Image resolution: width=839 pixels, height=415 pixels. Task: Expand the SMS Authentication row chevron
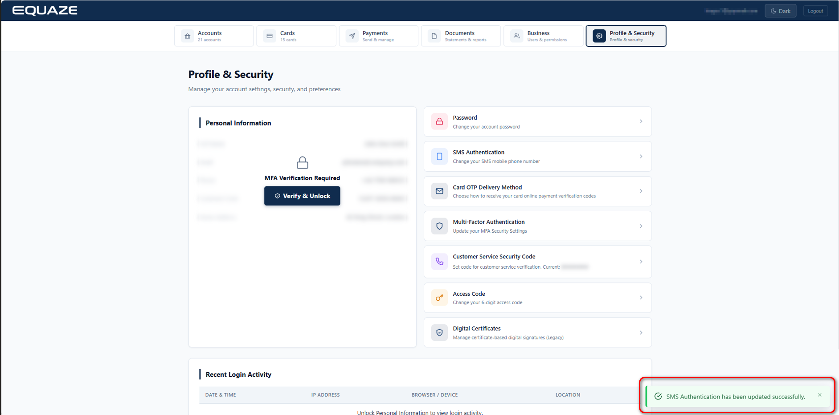pos(641,157)
